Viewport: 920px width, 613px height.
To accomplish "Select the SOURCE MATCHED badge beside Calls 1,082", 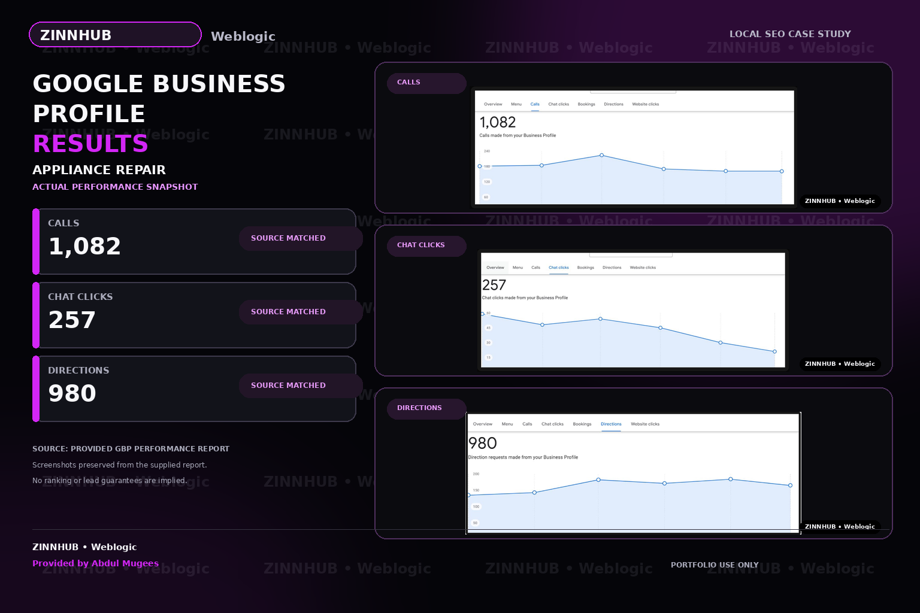I will click(301, 238).
